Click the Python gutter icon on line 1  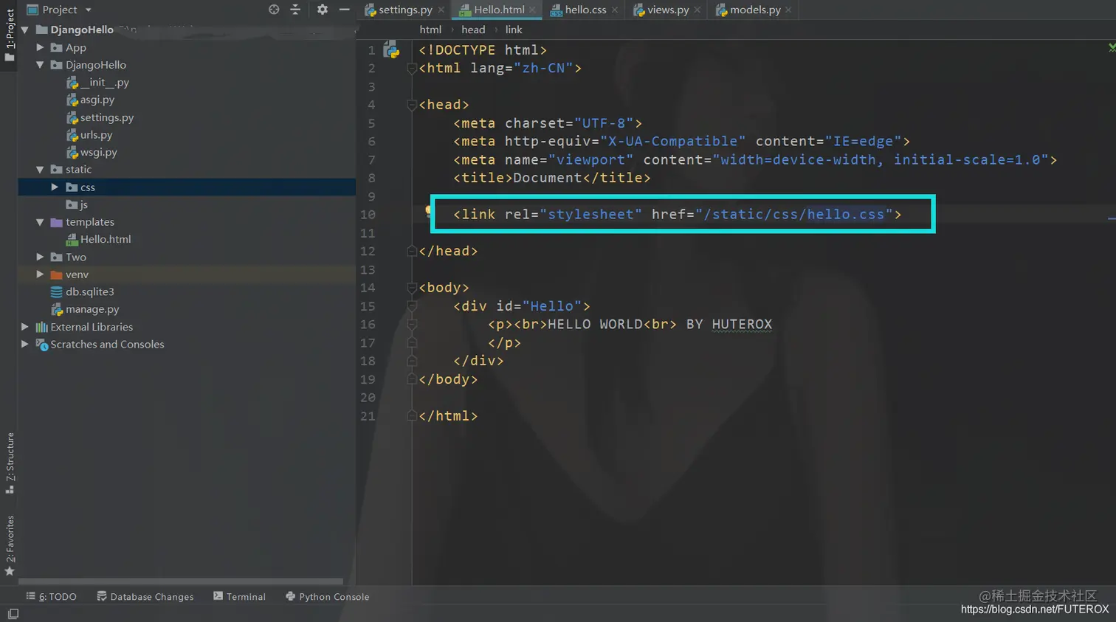391,50
